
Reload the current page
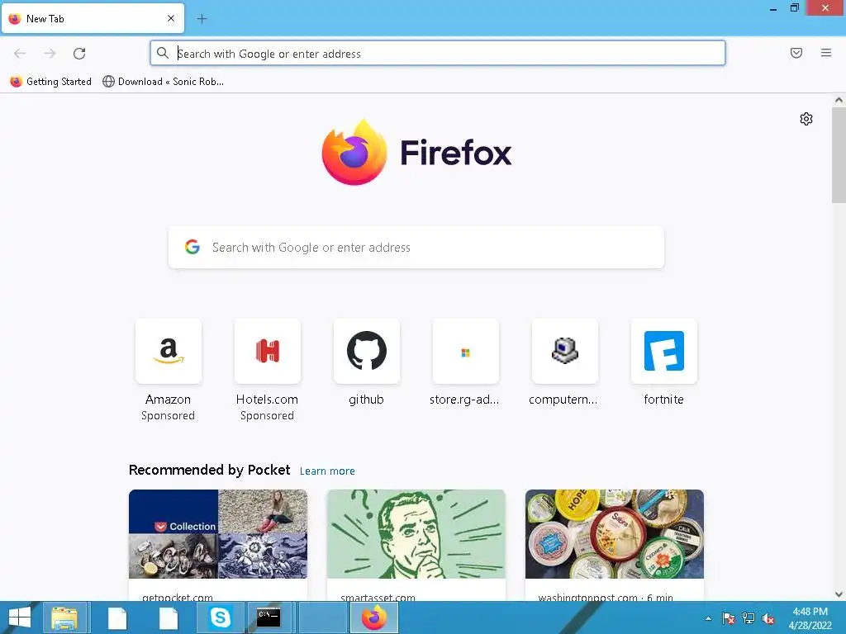tap(79, 54)
